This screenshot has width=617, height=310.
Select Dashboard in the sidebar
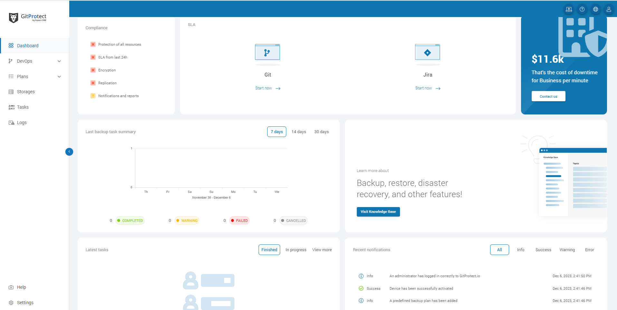(x=27, y=45)
